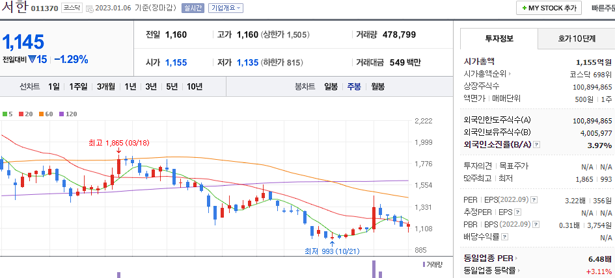615x278 pixels.
Task: Click the 코스닥 market badge
Action: [x=72, y=8]
